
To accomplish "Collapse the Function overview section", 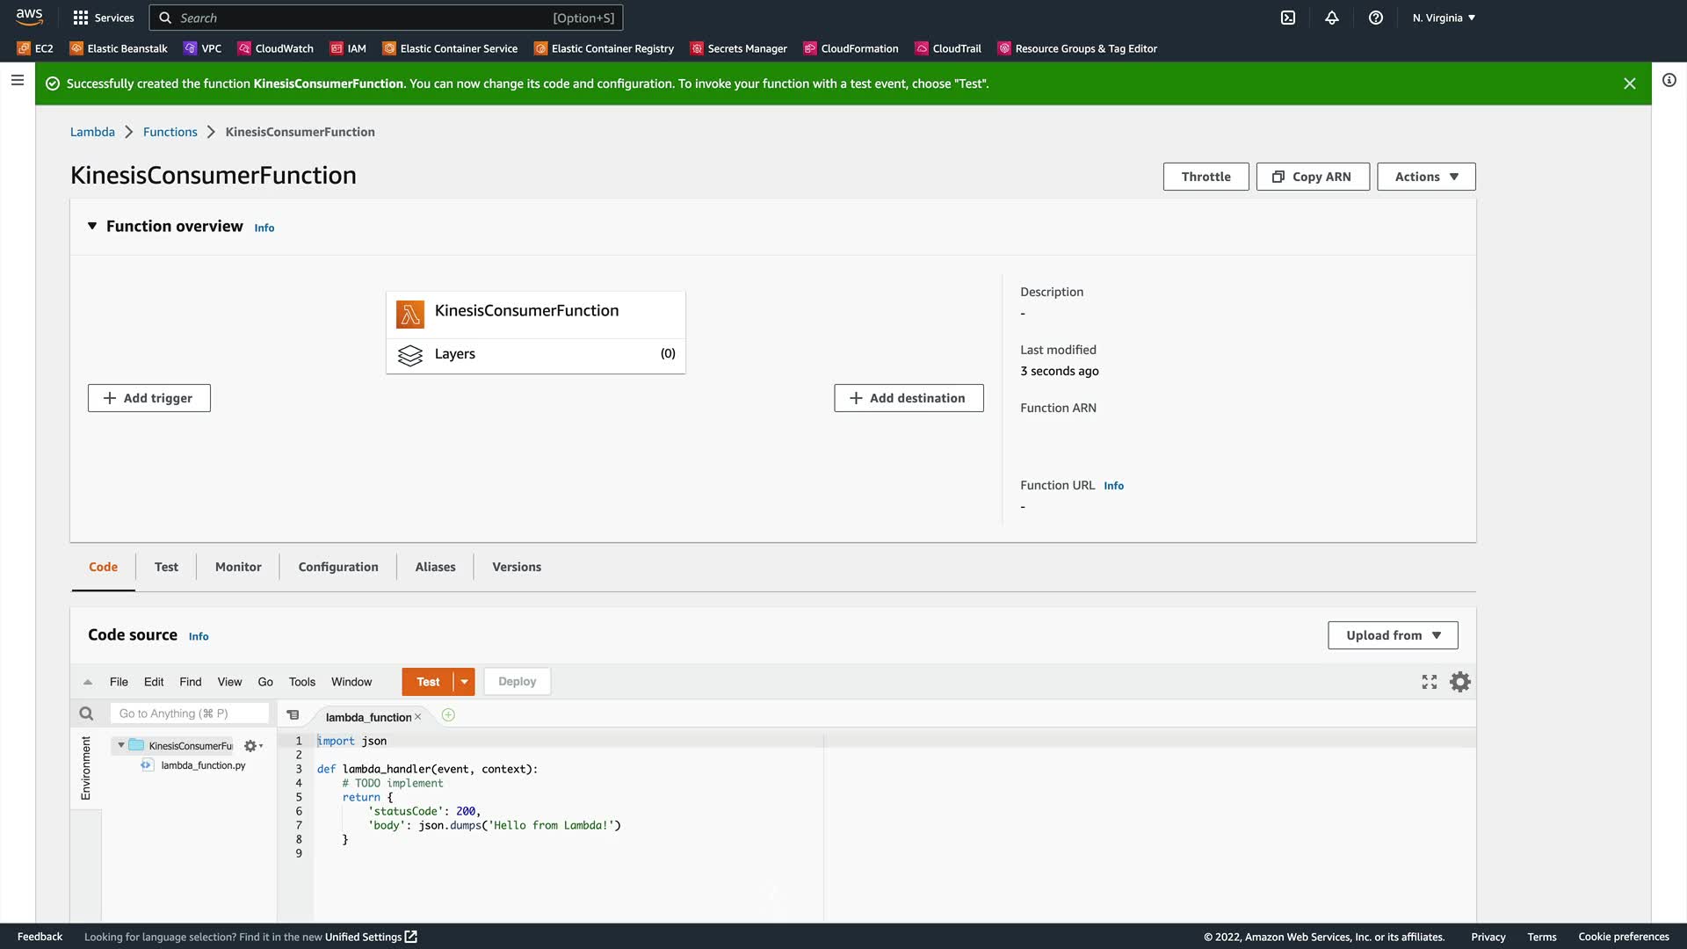I will [92, 227].
